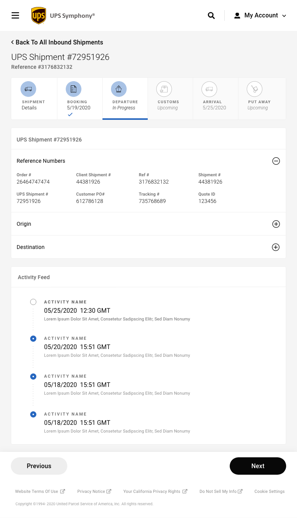This screenshot has height=518, width=297.
Task: Click the 05/25/2020 activity timeline marker
Action: click(x=33, y=302)
